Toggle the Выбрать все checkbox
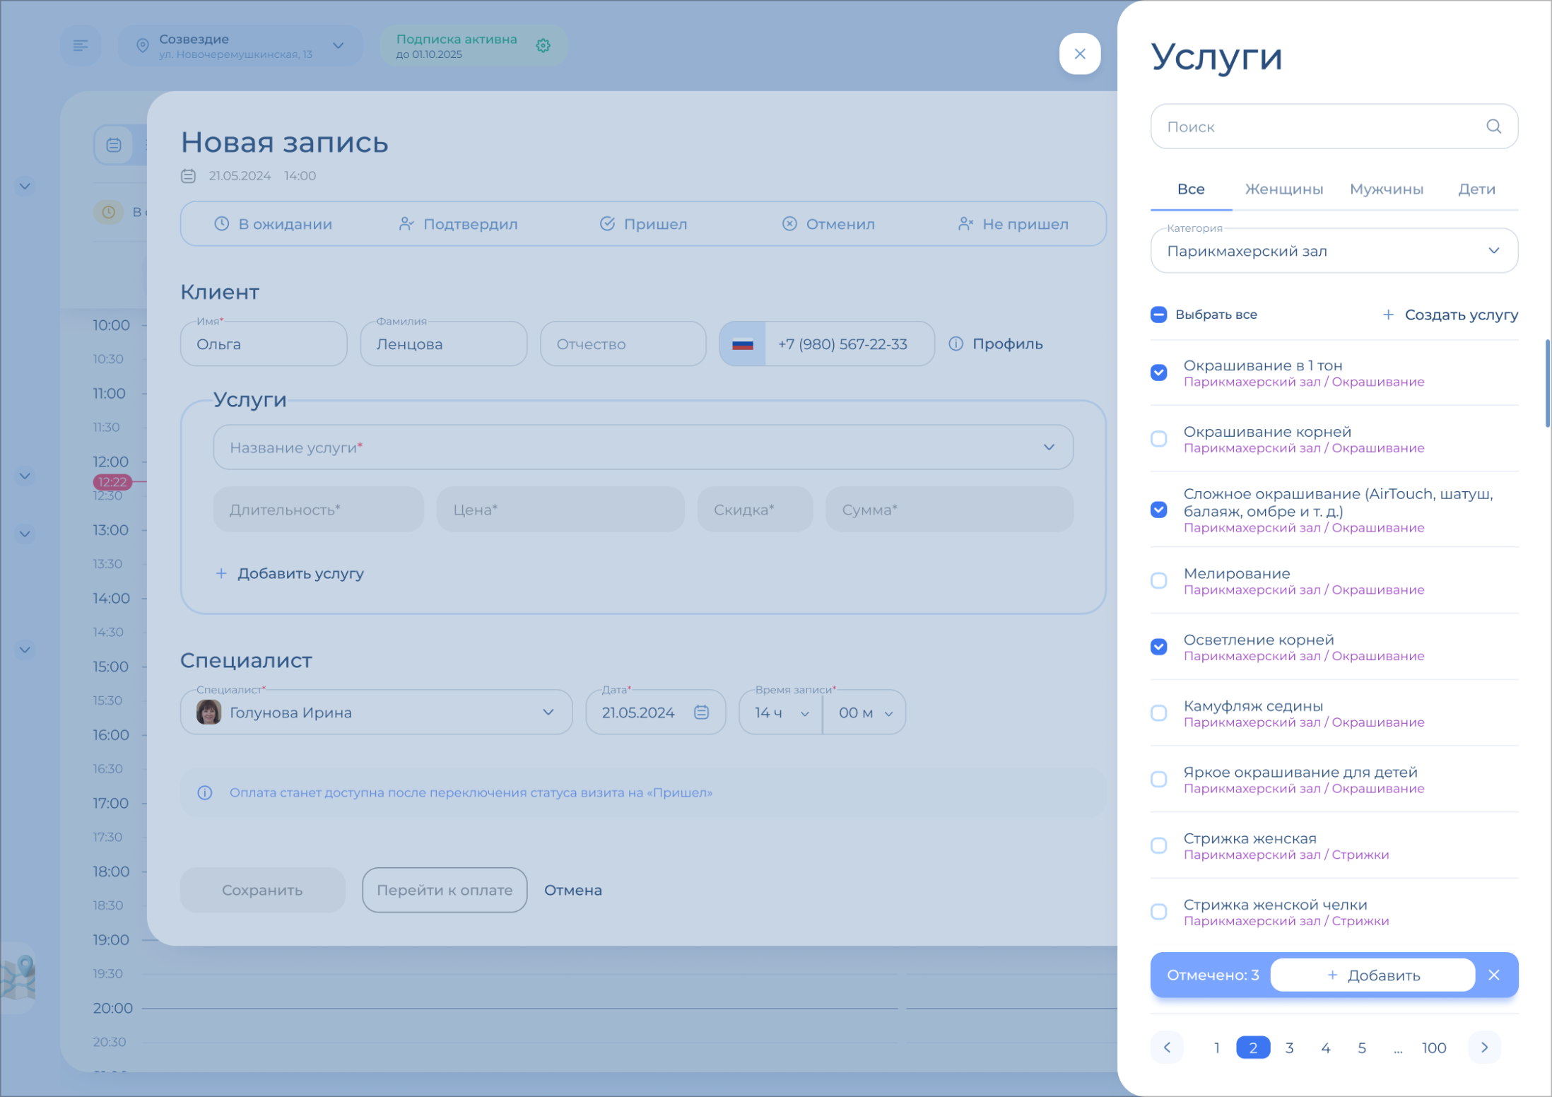Image resolution: width=1552 pixels, height=1097 pixels. [x=1159, y=315]
